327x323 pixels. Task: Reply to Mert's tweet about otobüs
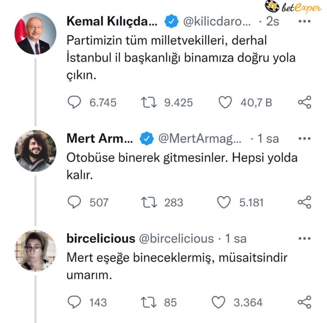point(74,202)
